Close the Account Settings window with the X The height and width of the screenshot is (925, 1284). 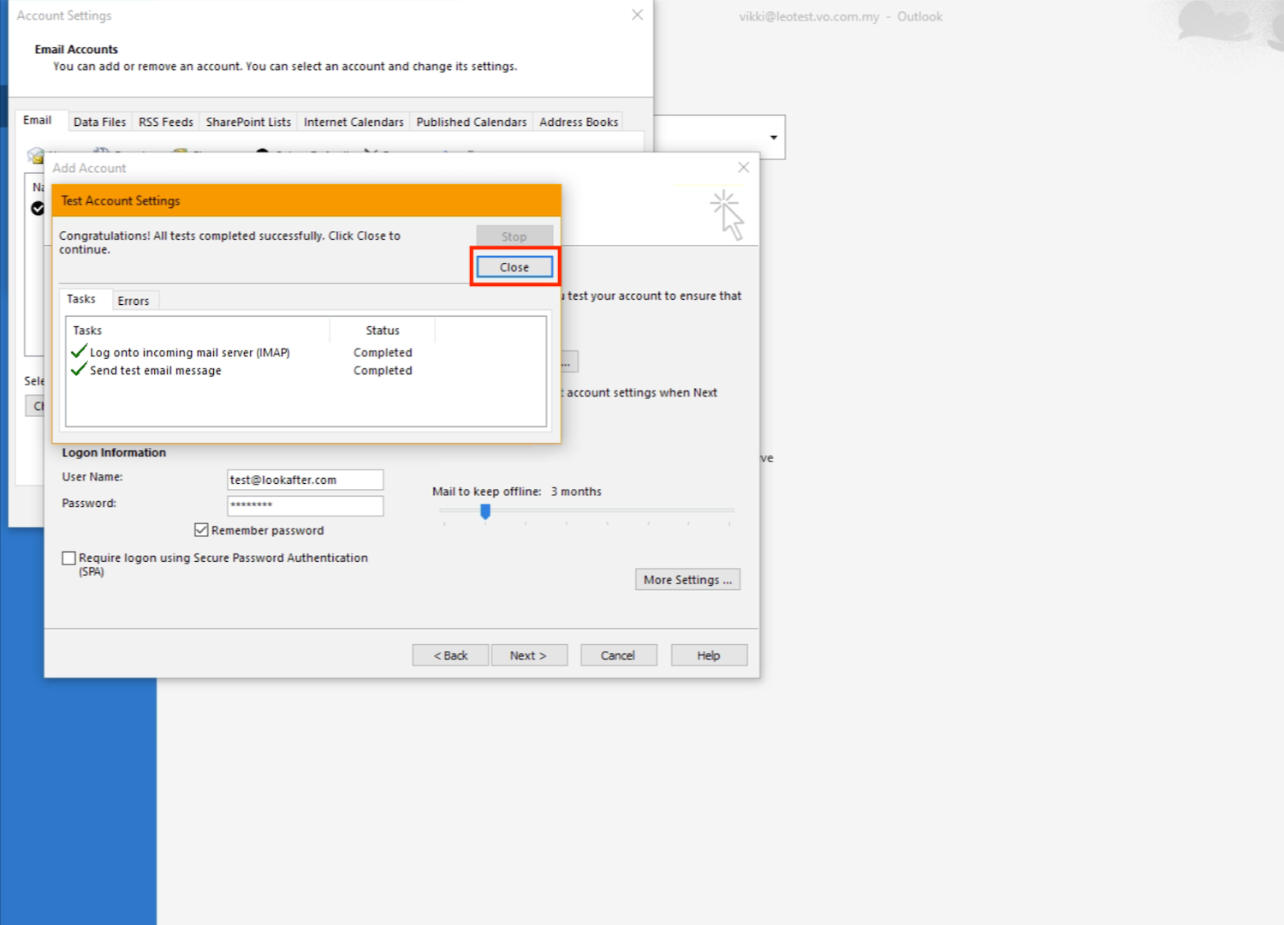click(637, 15)
